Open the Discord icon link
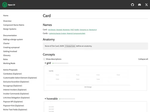Screen dimensions: 150x112 pos(139,5)
